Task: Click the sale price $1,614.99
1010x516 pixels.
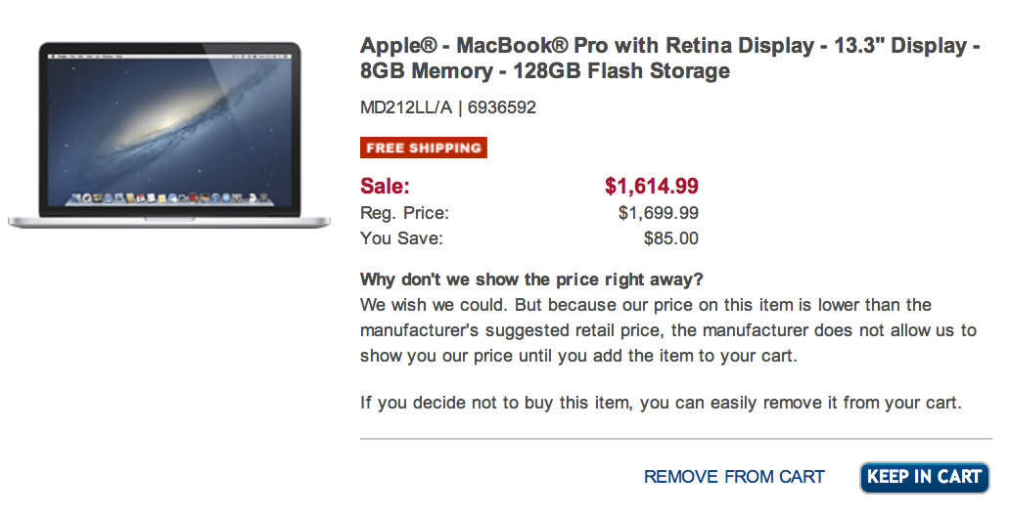Action: click(x=652, y=186)
